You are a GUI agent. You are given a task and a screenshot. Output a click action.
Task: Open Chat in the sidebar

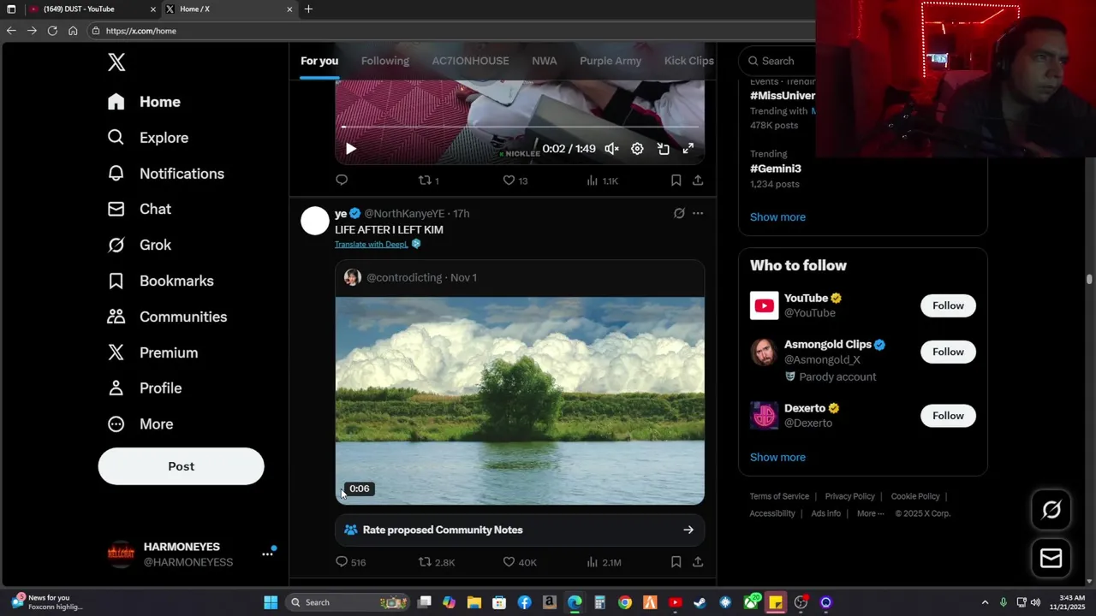(139, 209)
